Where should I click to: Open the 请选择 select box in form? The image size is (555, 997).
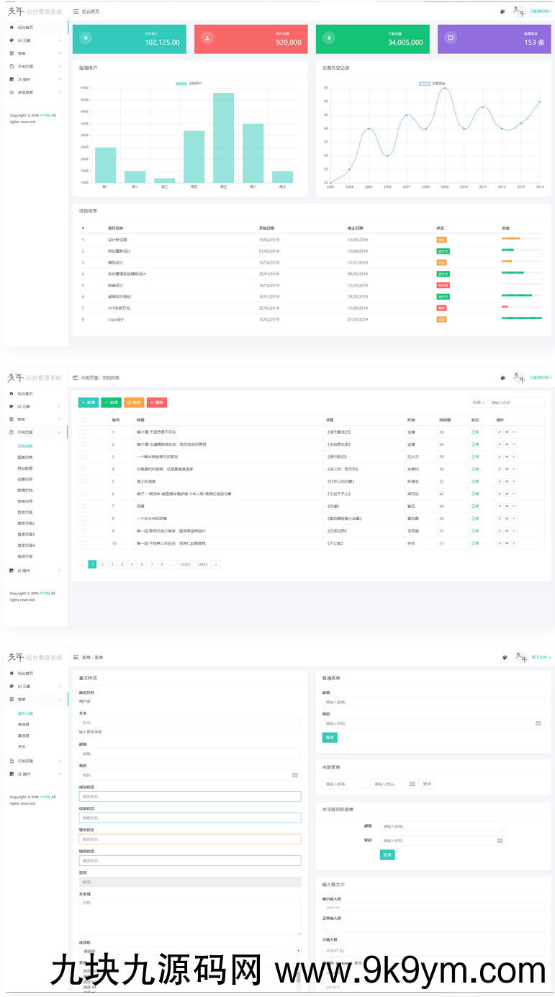pyautogui.click(x=189, y=951)
